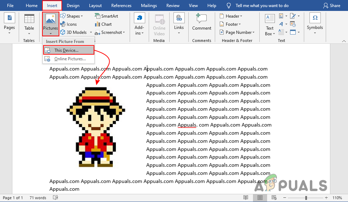This screenshot has height=202, width=348.
Task: Add a new Comment
Action: (x=201, y=22)
